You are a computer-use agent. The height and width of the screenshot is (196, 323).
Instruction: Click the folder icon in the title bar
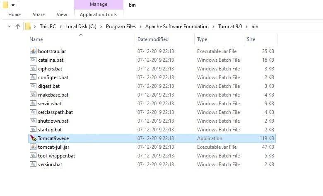point(5,5)
